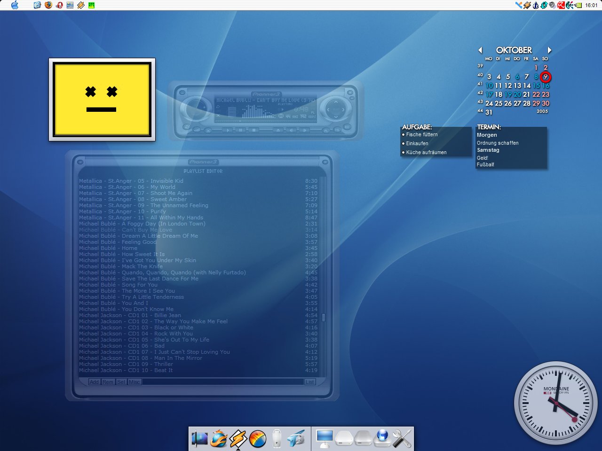Skip to previous track on the player
Image resolution: width=602 pixels, height=451 pixels.
point(291,130)
